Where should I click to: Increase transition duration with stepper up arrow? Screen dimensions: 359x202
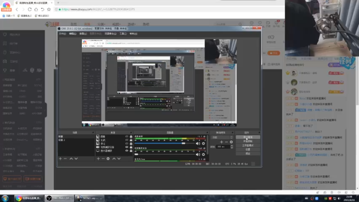232,146
